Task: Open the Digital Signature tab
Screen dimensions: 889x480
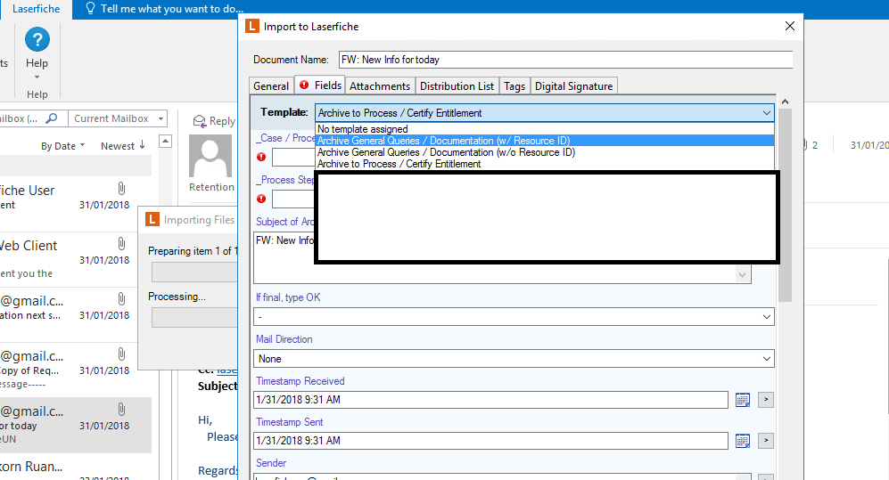Action: click(x=573, y=86)
